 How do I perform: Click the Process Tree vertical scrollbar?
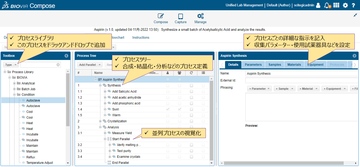(211, 120)
